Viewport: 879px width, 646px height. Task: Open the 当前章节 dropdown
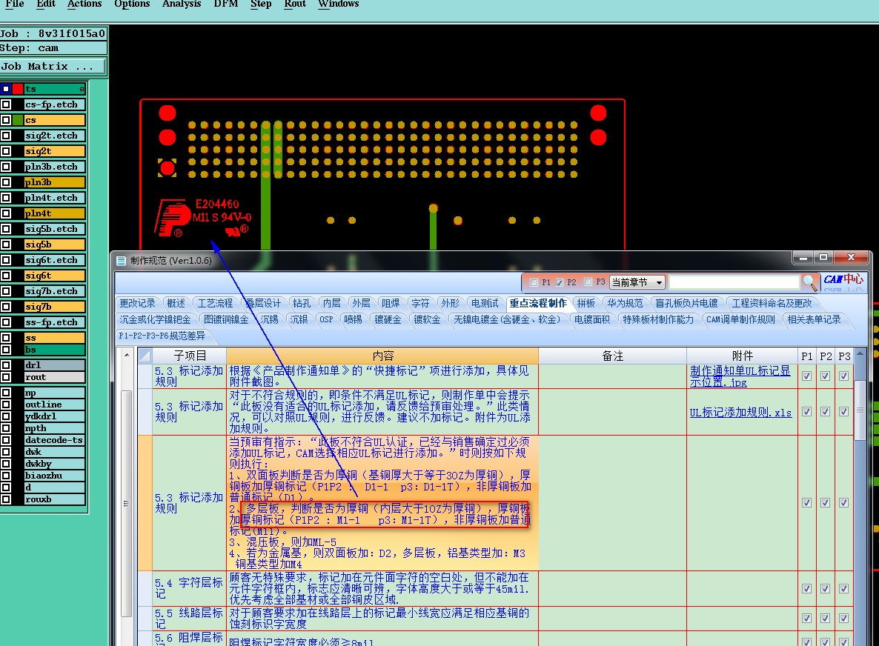pyautogui.click(x=638, y=282)
